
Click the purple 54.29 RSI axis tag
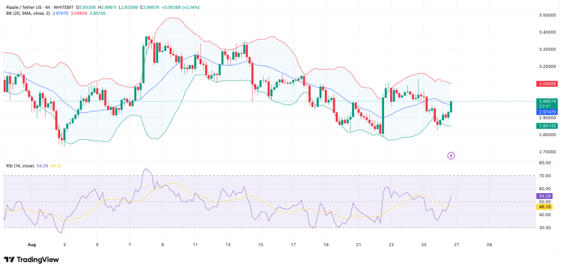(545, 196)
